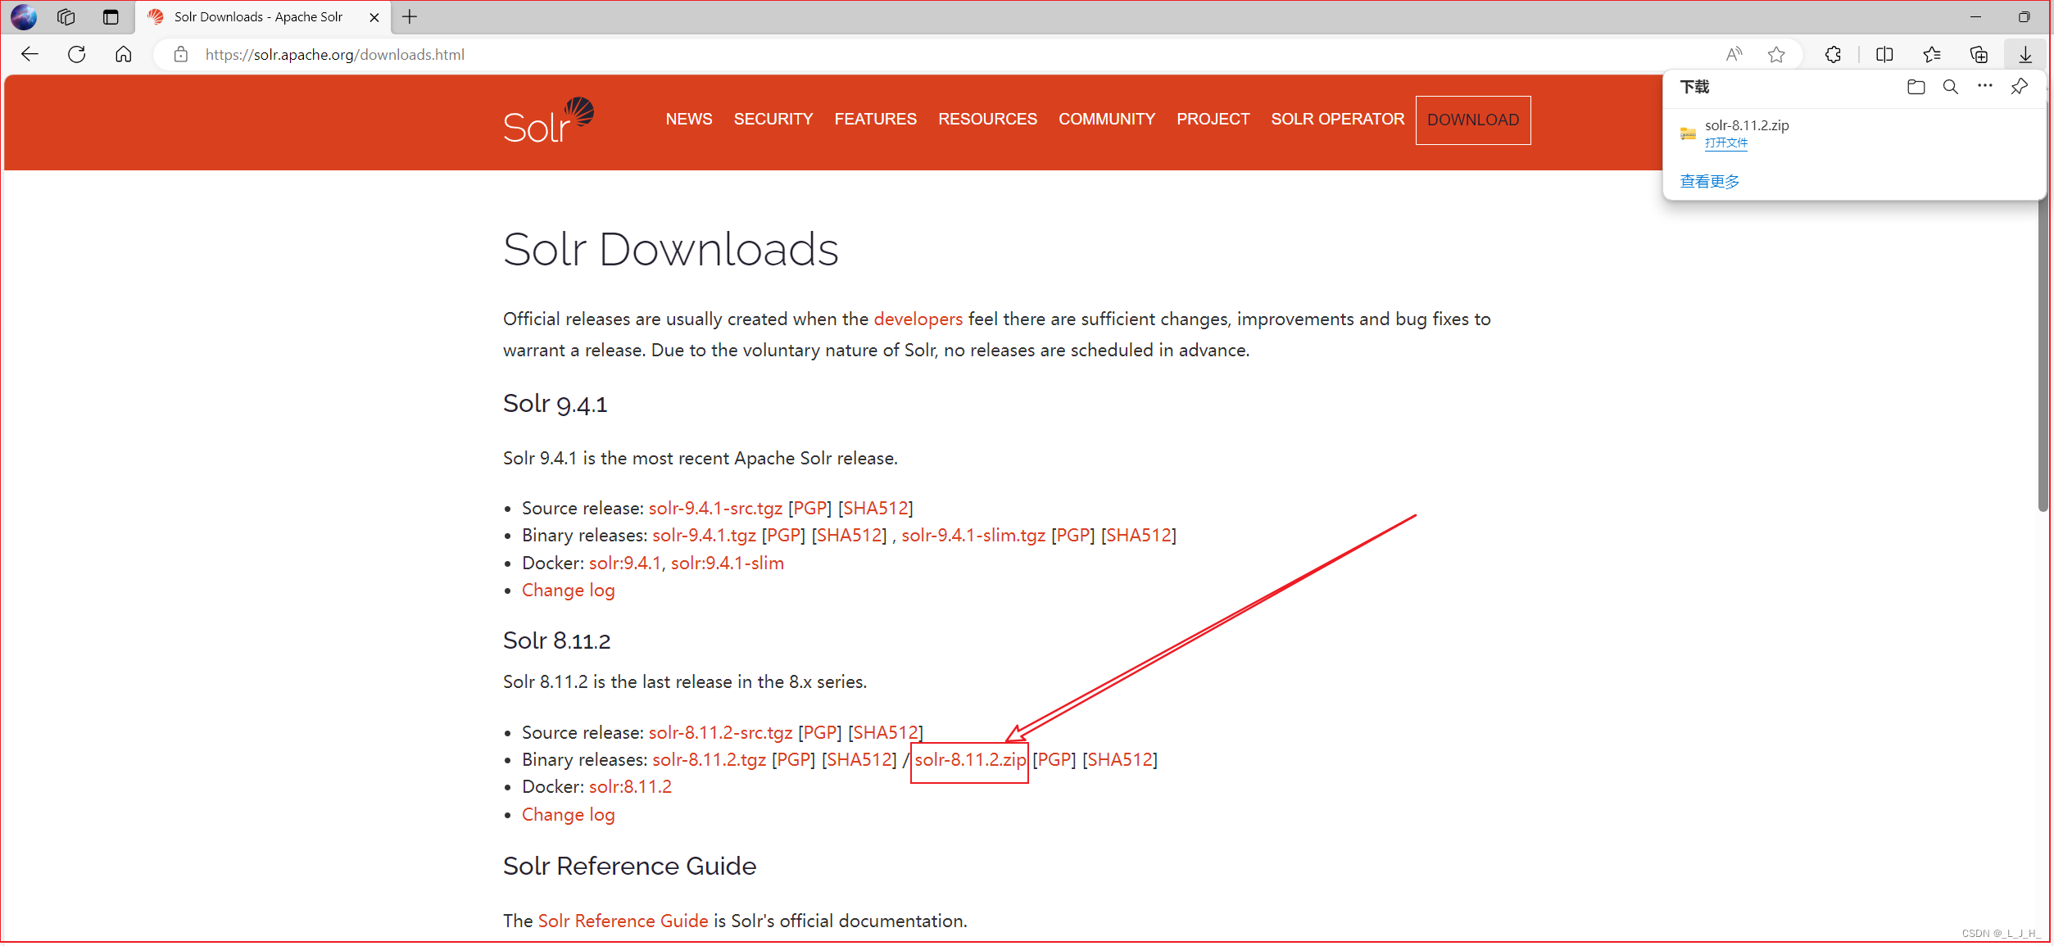
Task: Click the DOWNLOAD navigation menu item
Action: pyautogui.click(x=1475, y=120)
